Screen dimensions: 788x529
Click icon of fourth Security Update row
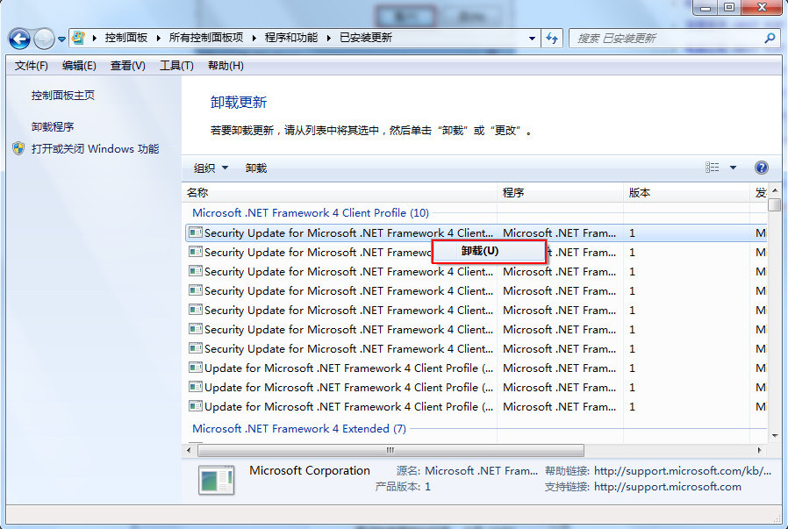196,290
